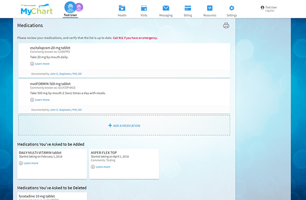Click Take 500 mg by mouth instructions
Image resolution: width=306 pixels, height=200 pixels.
click(x=68, y=93)
